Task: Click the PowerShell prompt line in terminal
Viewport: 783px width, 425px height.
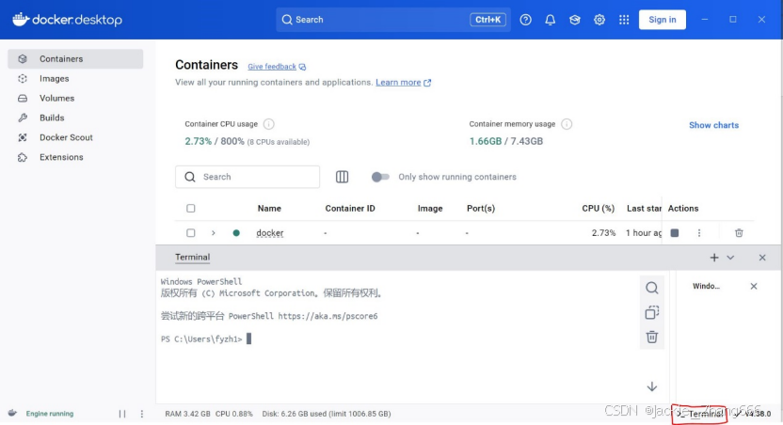Action: coord(206,339)
